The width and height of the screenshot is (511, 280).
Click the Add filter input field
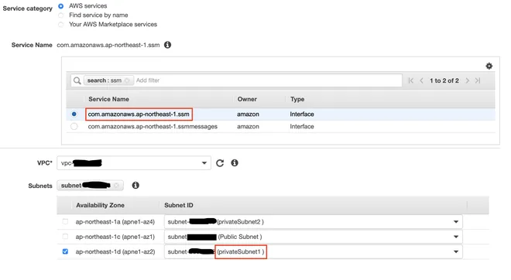(267, 80)
